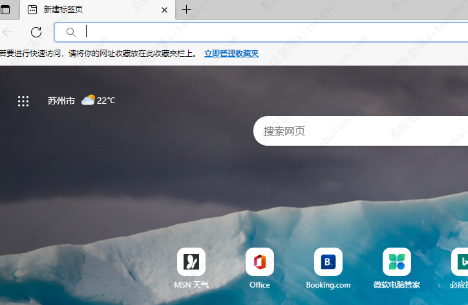
Task: Open the weather icon forecast
Action: (x=88, y=101)
